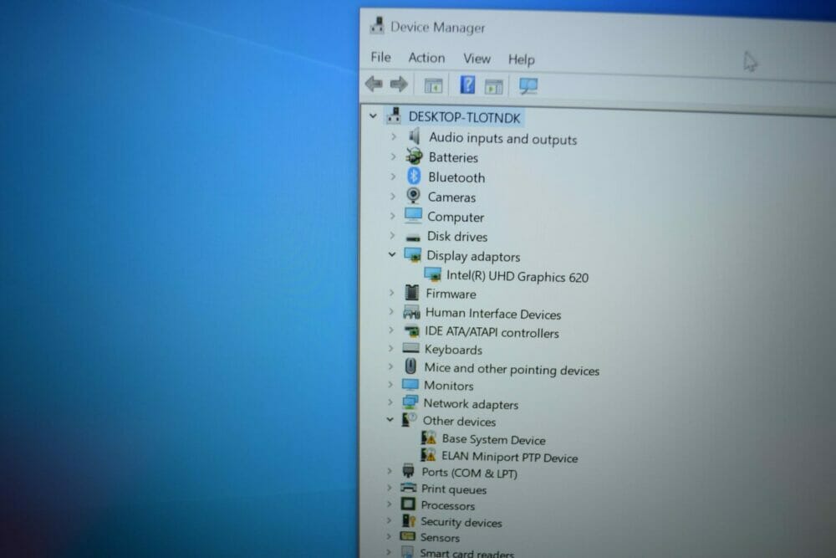Select the Mice and other pointing devices row
This screenshot has height=558, width=836.
512,369
